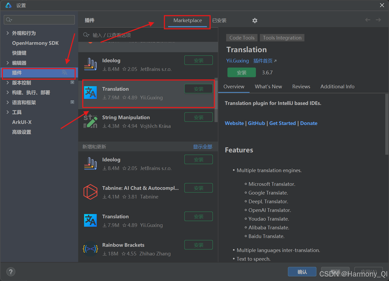The image size is (389, 281).
Task: Expand the 语言和框架 tree node
Action: [x=8, y=102]
